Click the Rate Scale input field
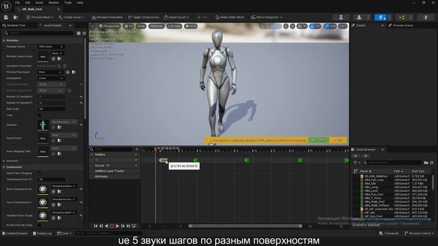Image resolution: width=438 pixels, height=246 pixels. (x=51, y=109)
